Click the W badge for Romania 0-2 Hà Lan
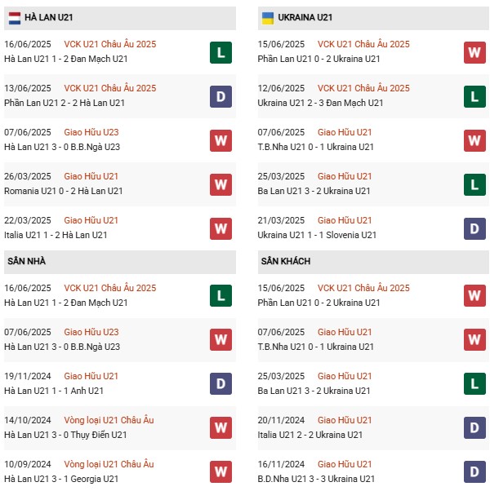Image resolution: width=490 pixels, height=491 pixels. click(220, 185)
